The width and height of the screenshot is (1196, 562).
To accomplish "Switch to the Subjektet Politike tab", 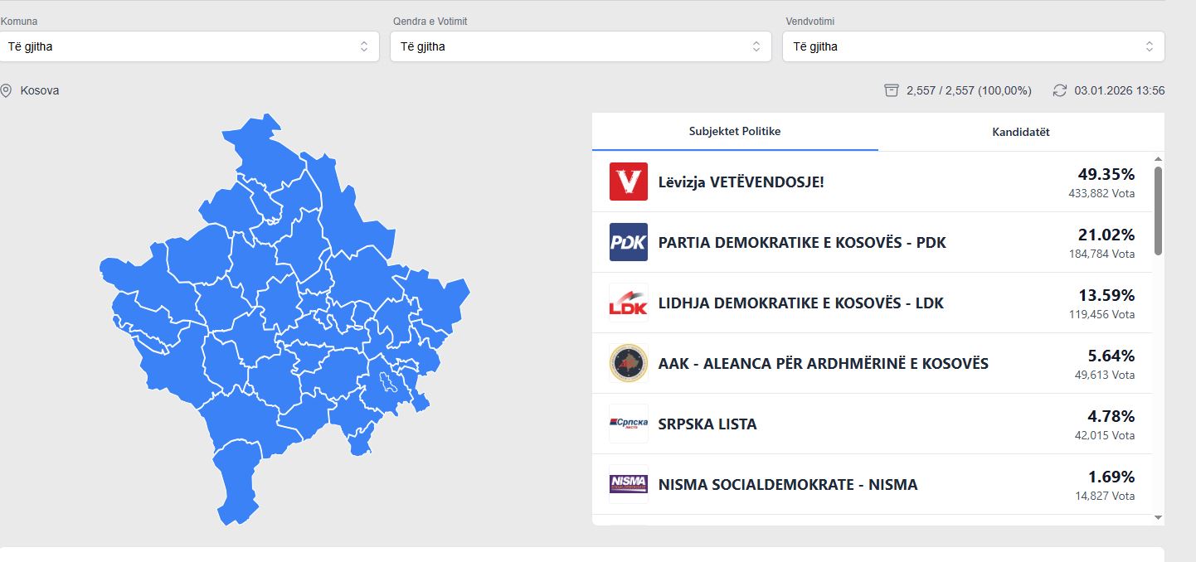I will pos(735,132).
